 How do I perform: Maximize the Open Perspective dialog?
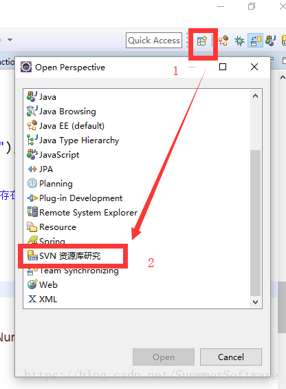(223, 67)
